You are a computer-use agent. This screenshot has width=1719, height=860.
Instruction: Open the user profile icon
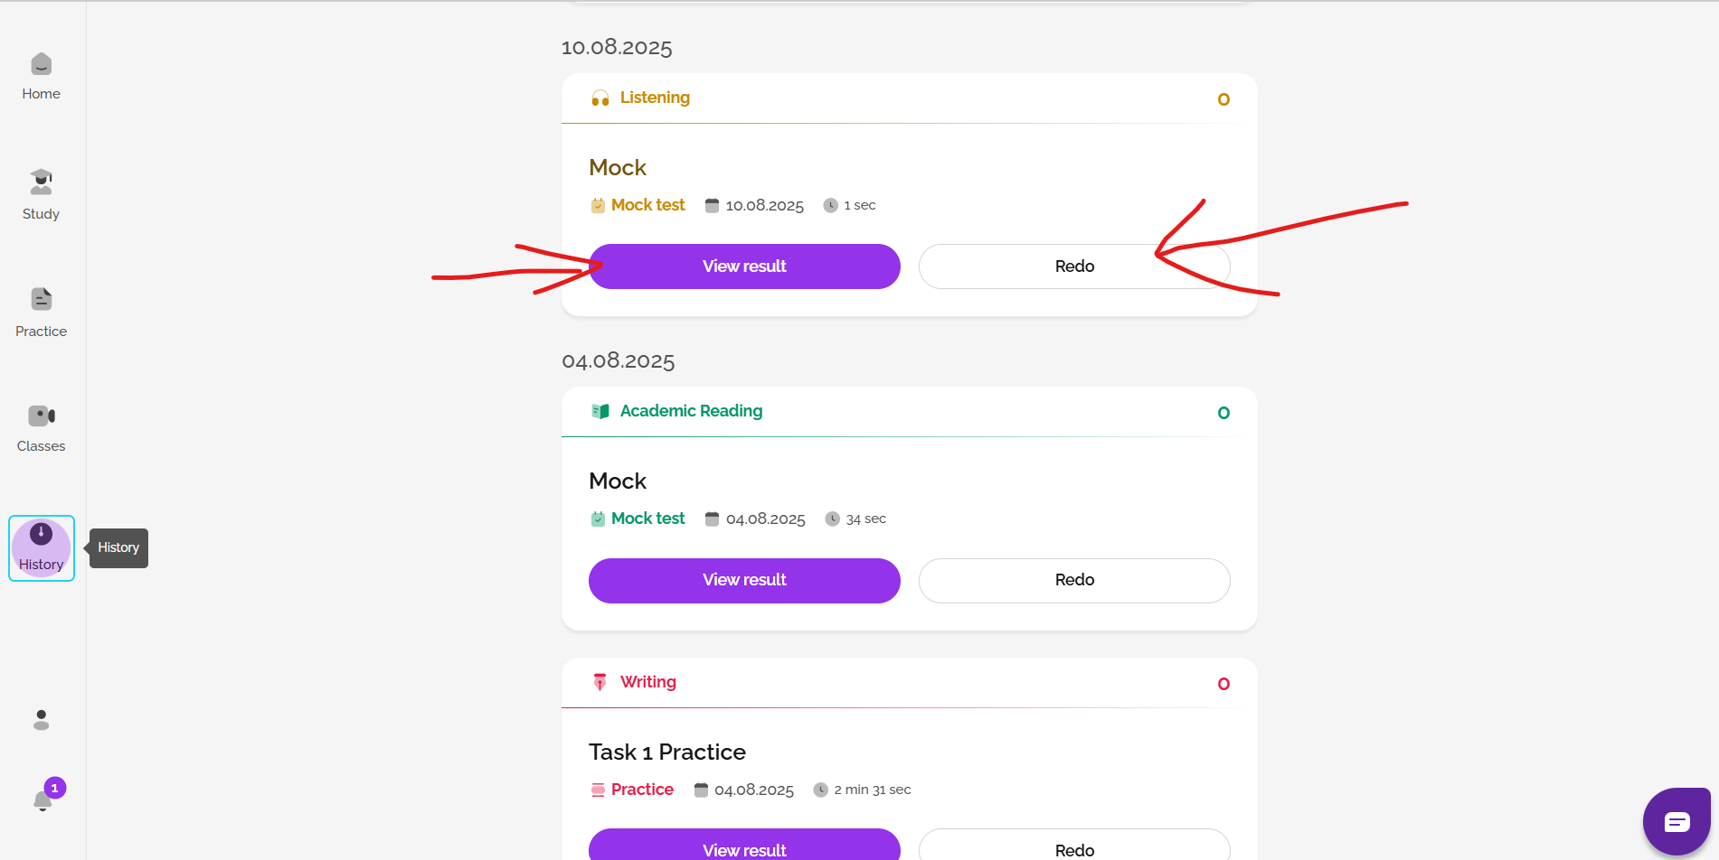(41, 720)
